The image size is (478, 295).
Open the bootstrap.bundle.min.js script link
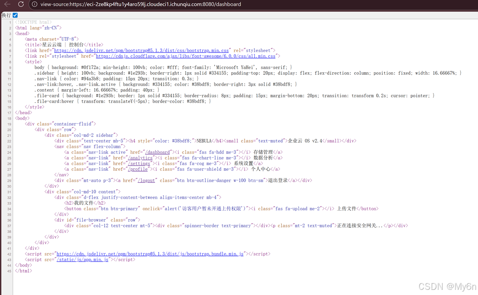click(150, 254)
